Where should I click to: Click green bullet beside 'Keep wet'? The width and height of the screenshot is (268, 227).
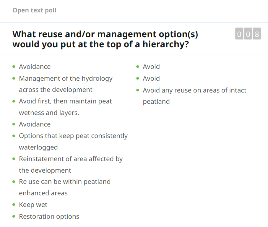click(x=14, y=205)
